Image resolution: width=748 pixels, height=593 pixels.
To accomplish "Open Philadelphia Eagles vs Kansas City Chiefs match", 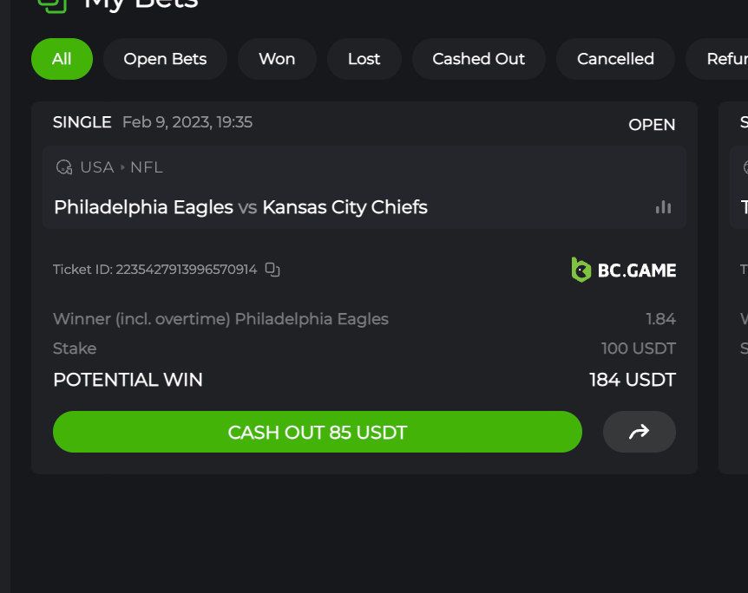I will coord(240,207).
